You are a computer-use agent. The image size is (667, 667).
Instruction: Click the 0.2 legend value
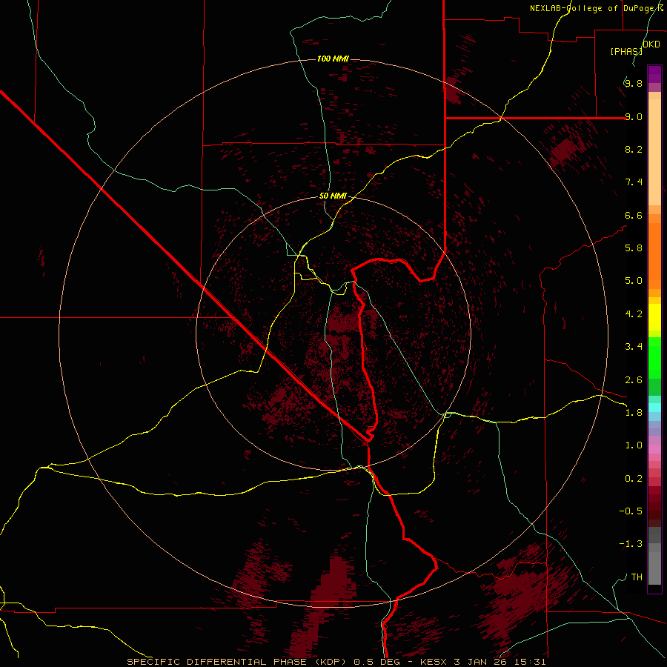634,479
